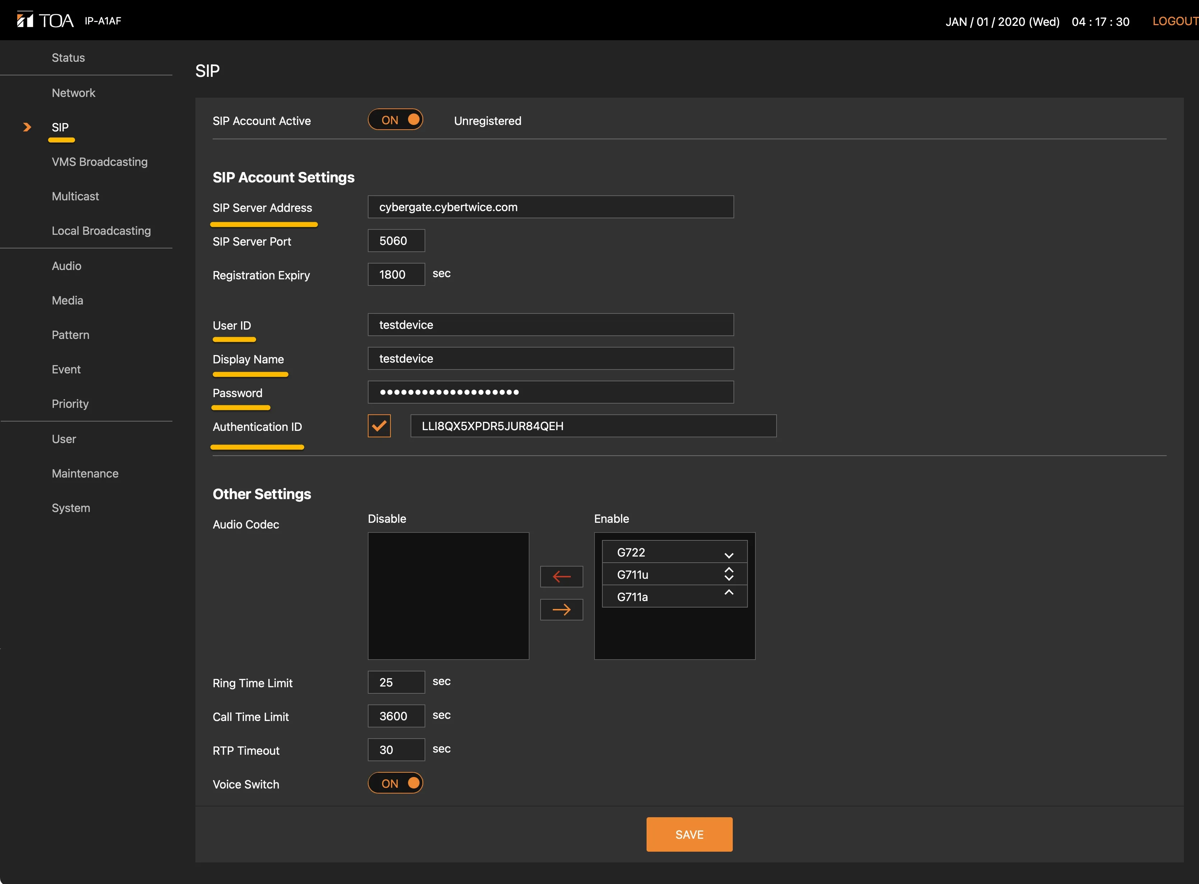Viewport: 1199px width, 884px height.
Task: Open Priority settings
Action: [70, 404]
